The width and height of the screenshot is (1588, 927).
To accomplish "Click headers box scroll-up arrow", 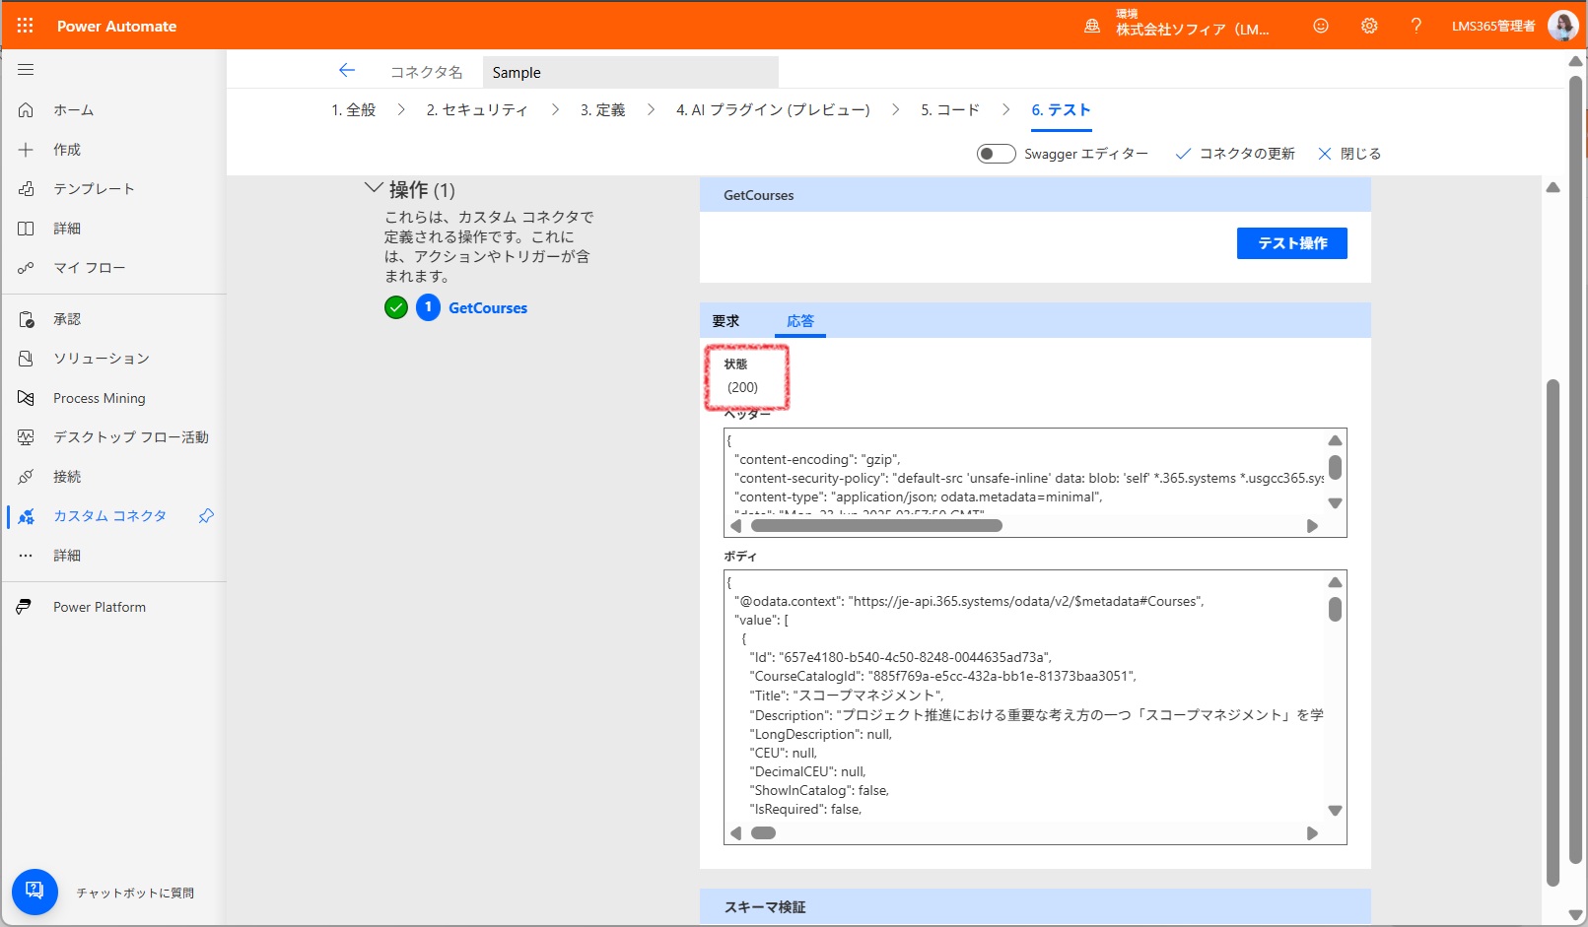I will pyautogui.click(x=1335, y=440).
